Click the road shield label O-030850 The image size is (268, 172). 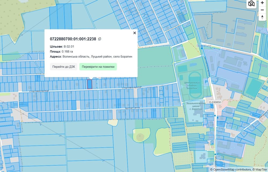click(215, 102)
